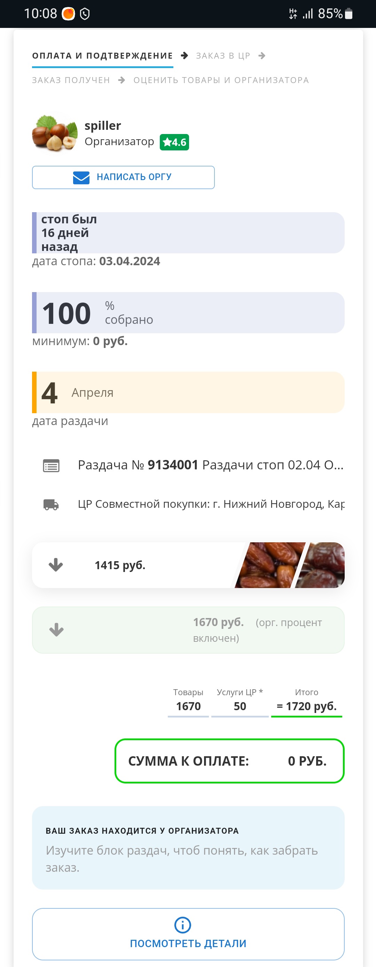This screenshot has width=376, height=967.
Task: Open the Оплата и подтверждение step tab
Action: pyautogui.click(x=102, y=56)
